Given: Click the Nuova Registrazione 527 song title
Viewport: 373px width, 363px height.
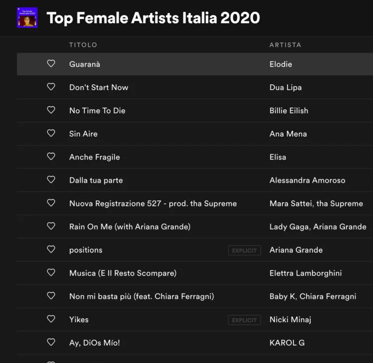Looking at the screenshot, I should [x=153, y=204].
